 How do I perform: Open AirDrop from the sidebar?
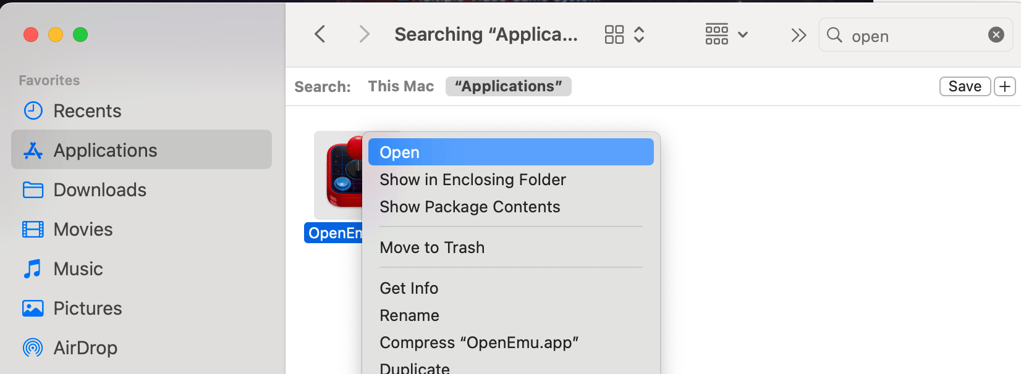pos(85,348)
